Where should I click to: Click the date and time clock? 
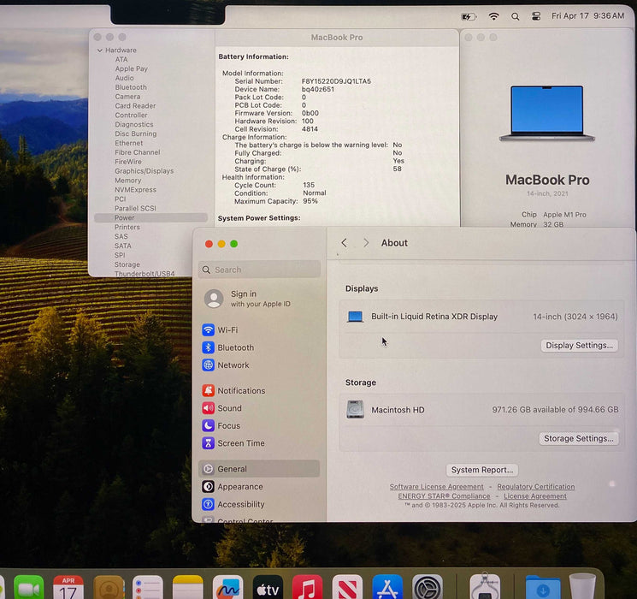pyautogui.click(x=587, y=16)
